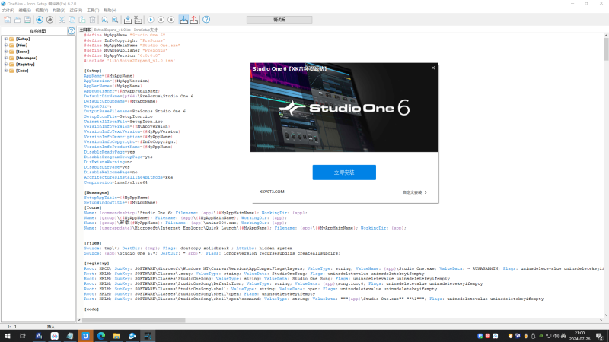Screen dimensions: 609x342
Task: Click the Find toolbar icon
Action: (105, 20)
